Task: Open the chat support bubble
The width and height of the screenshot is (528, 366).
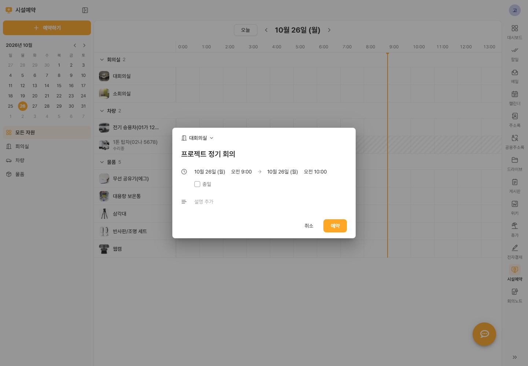Action: coord(484,334)
